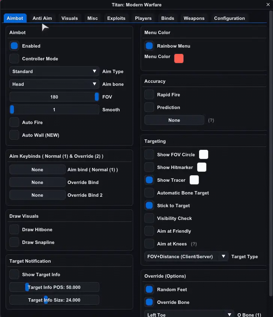Open the Show FOV Circle color swatch
The height and width of the screenshot is (317, 273).
pos(204,154)
